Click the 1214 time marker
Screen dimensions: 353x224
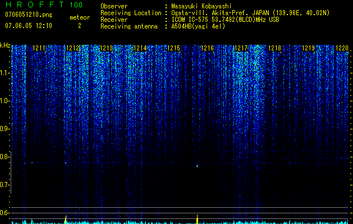(x=140, y=48)
